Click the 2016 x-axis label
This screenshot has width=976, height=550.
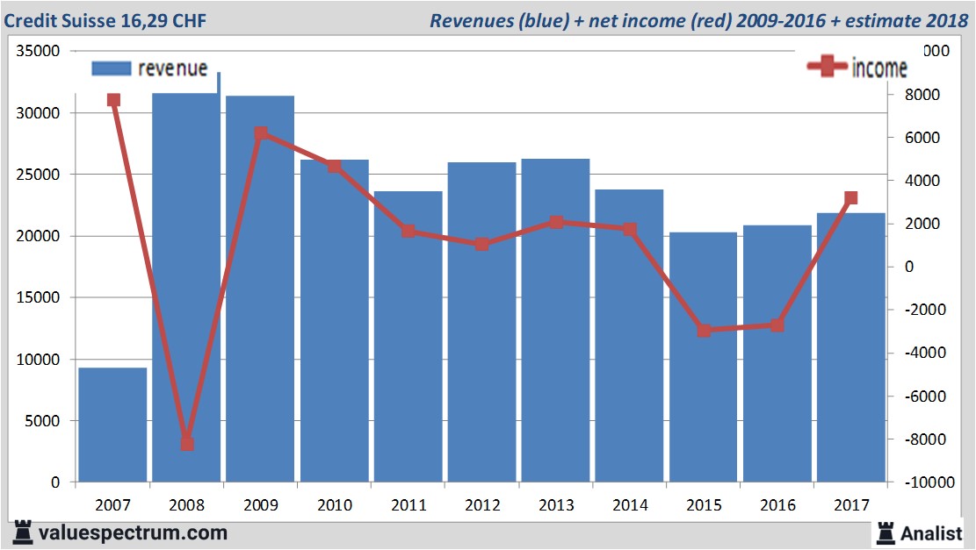[x=777, y=504]
